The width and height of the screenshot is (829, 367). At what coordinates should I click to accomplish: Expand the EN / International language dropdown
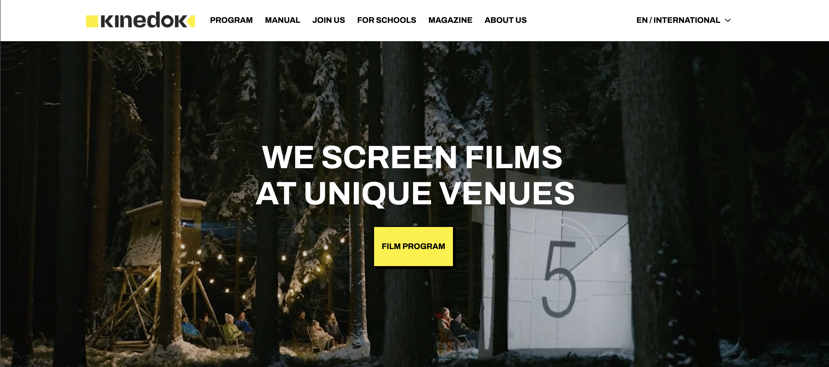[683, 20]
